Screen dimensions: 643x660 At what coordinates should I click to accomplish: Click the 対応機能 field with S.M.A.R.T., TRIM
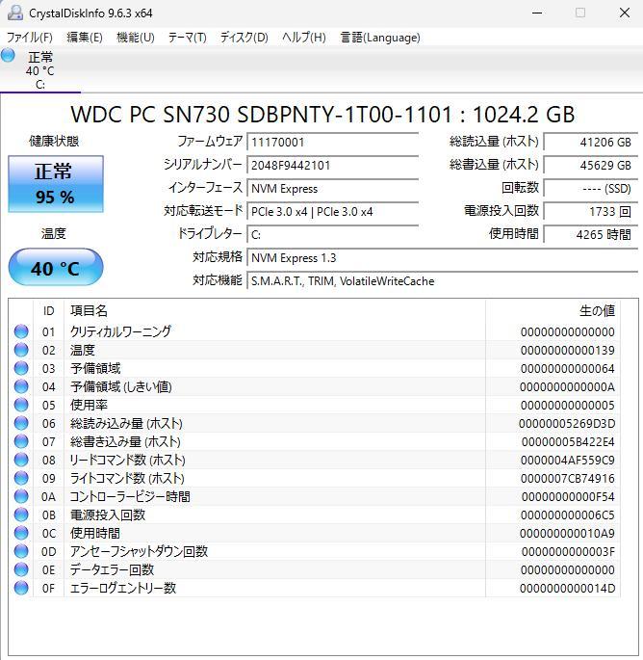click(x=443, y=280)
